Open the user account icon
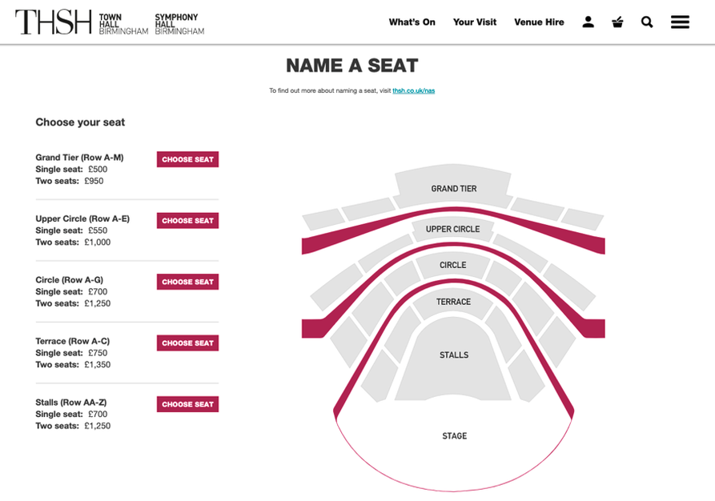 pyautogui.click(x=588, y=22)
